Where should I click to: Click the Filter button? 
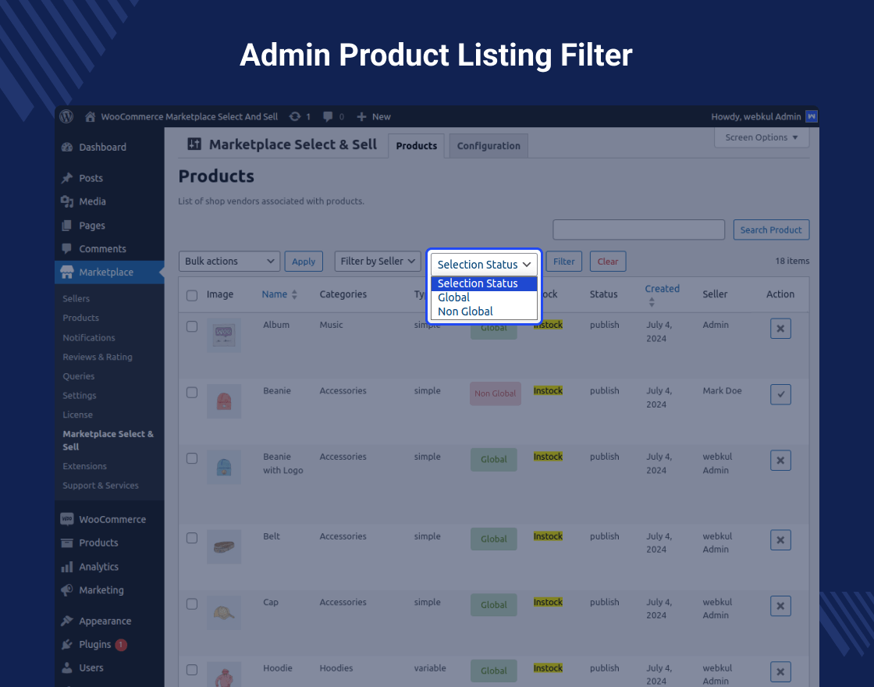pos(563,261)
